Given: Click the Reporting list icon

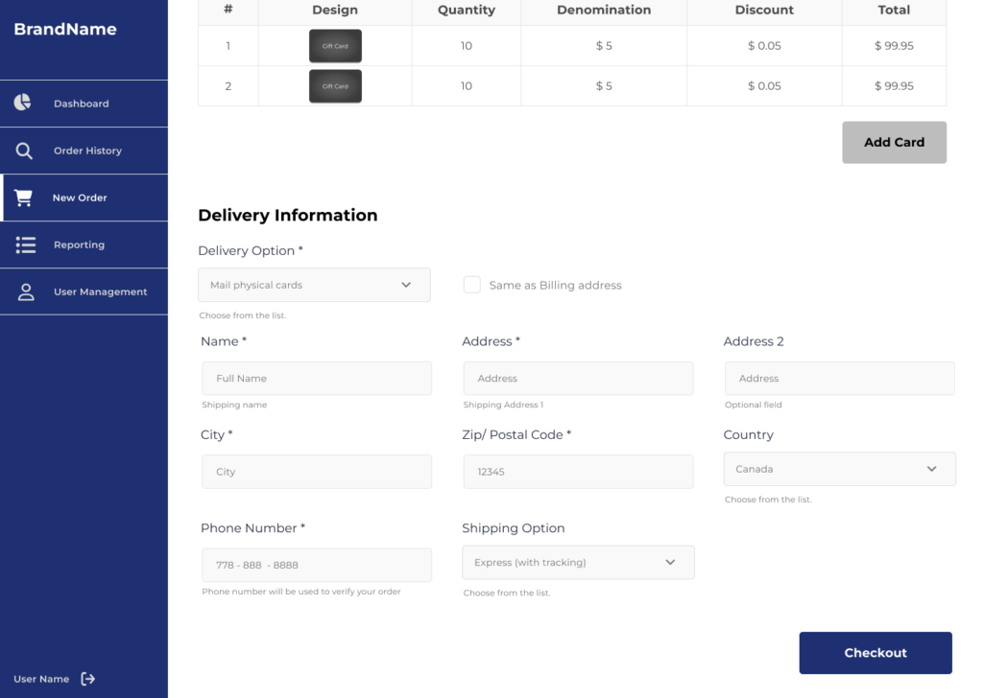Looking at the screenshot, I should 26,244.
